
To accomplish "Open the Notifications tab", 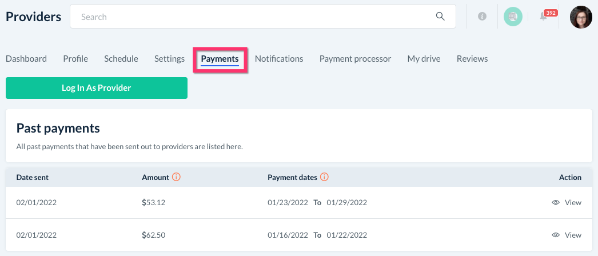I will (x=279, y=58).
